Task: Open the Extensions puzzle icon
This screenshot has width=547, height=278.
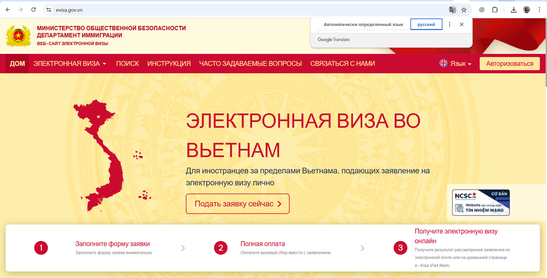Action: 495,10
